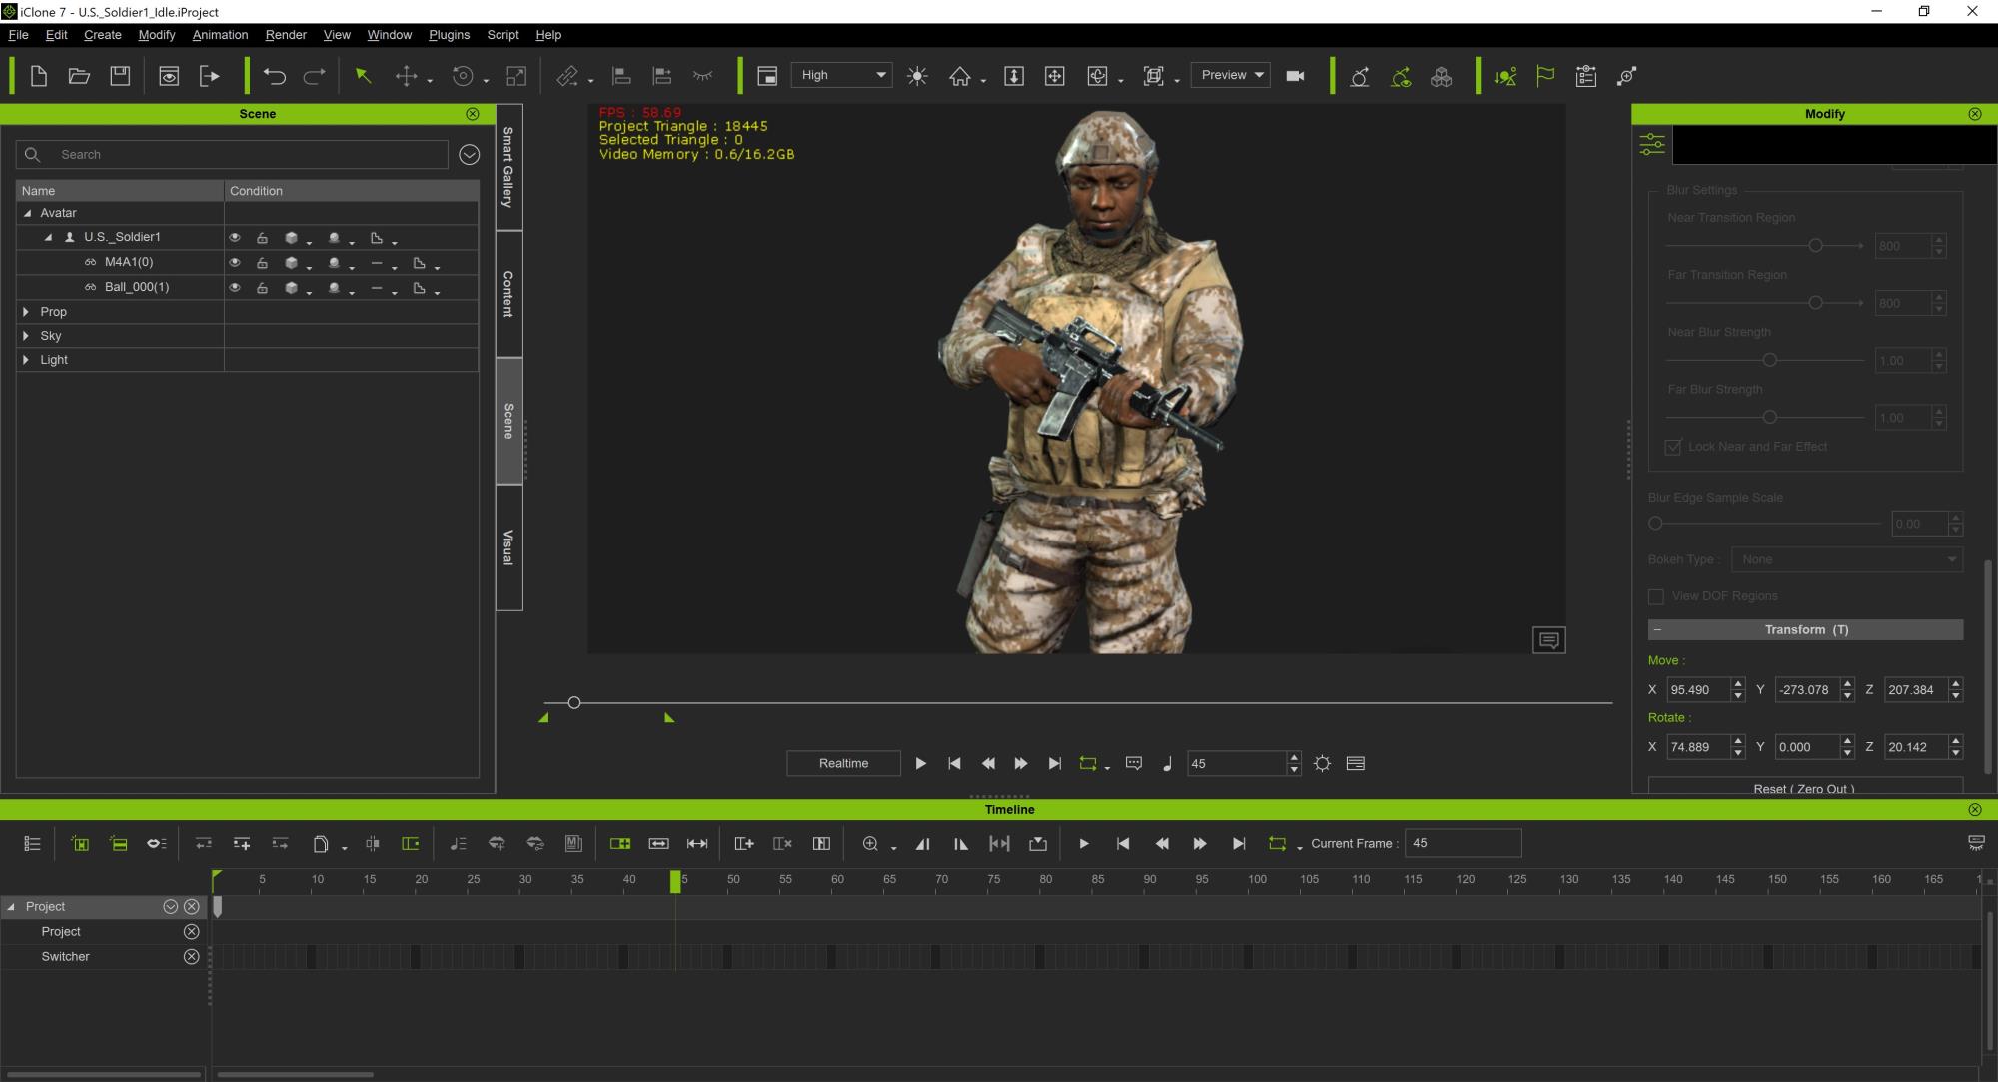
Task: Open the High quality dropdown
Action: tap(841, 75)
